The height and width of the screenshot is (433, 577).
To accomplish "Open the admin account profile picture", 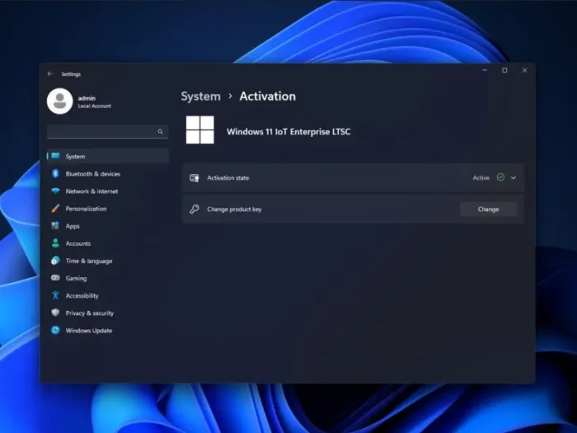I will pyautogui.click(x=59, y=101).
